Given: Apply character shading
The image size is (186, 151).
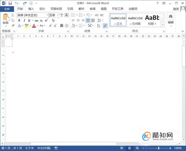Looking at the screenshot, I should click(x=62, y=26).
